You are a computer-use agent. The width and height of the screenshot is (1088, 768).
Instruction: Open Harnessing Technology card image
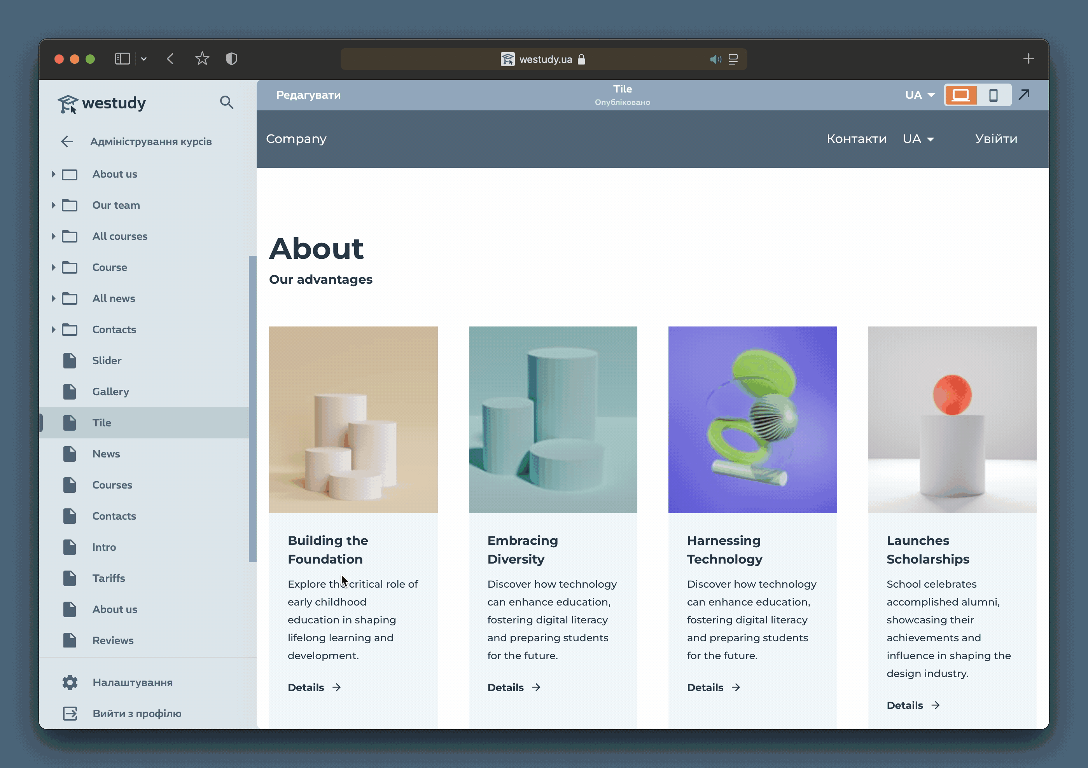click(752, 420)
